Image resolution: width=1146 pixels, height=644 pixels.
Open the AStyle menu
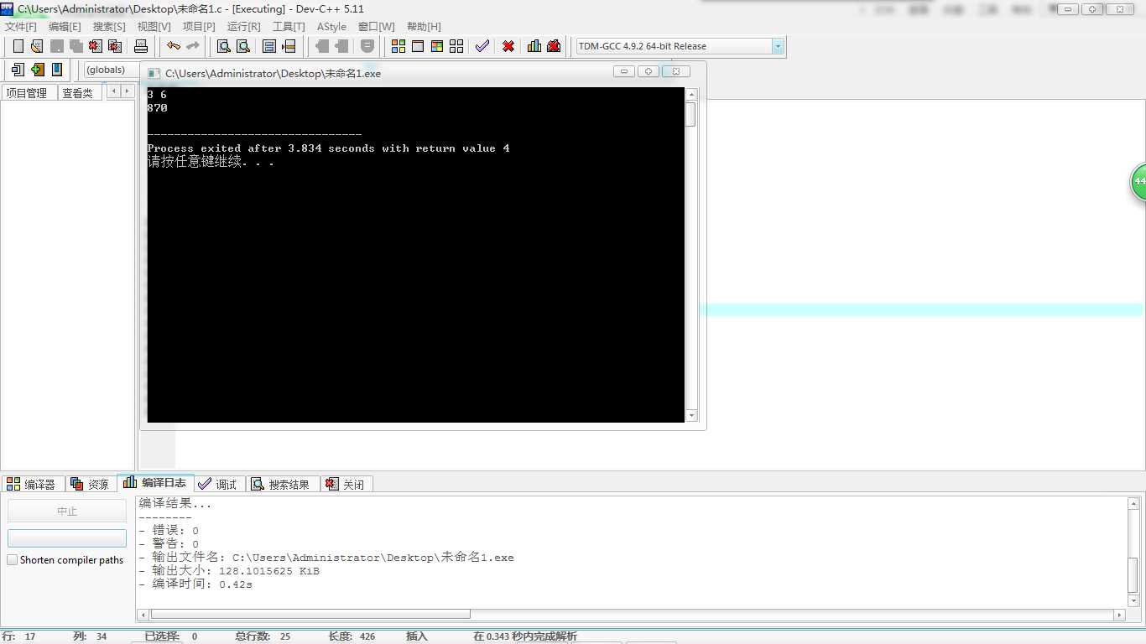331,27
